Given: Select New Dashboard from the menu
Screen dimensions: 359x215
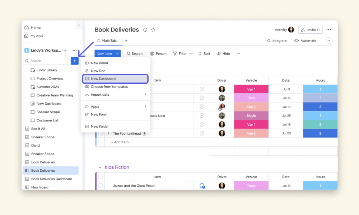Looking at the screenshot, I should click(x=115, y=79).
